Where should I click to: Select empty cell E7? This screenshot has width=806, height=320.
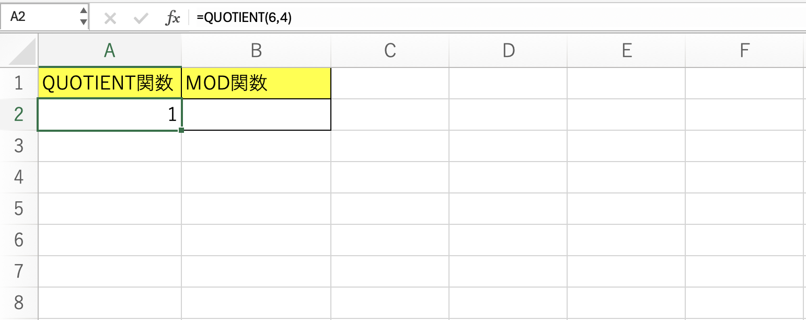coord(627,271)
